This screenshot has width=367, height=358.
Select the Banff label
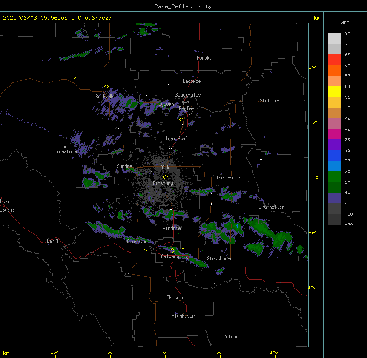53,241
